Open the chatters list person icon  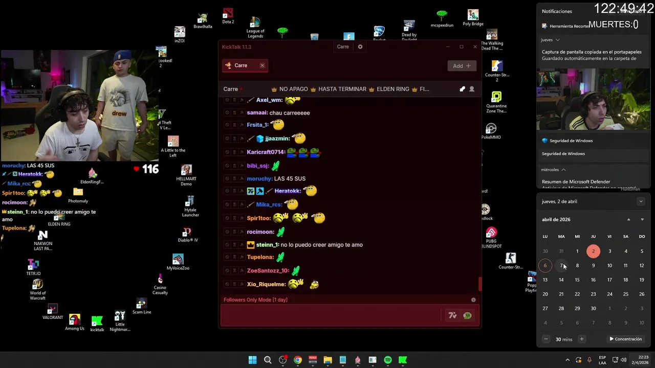click(x=472, y=89)
